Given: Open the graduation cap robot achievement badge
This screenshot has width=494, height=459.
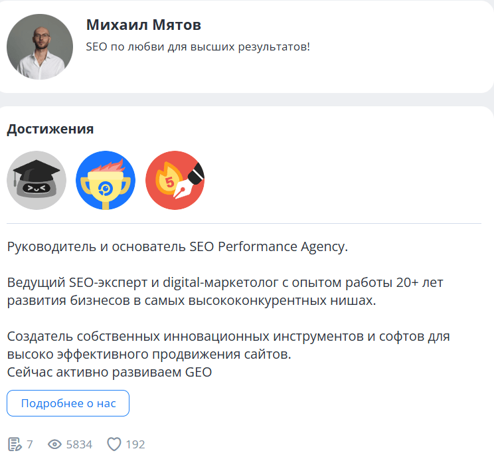Looking at the screenshot, I should tap(37, 181).
